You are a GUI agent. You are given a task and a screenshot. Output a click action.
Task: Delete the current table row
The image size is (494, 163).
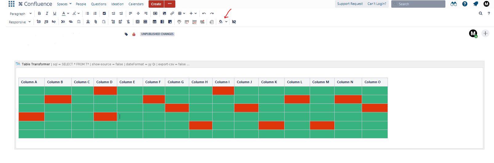coord(54,22)
